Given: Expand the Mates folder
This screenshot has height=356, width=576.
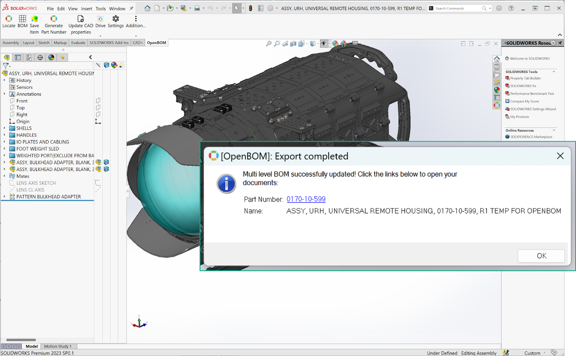Looking at the screenshot, I should coord(5,176).
